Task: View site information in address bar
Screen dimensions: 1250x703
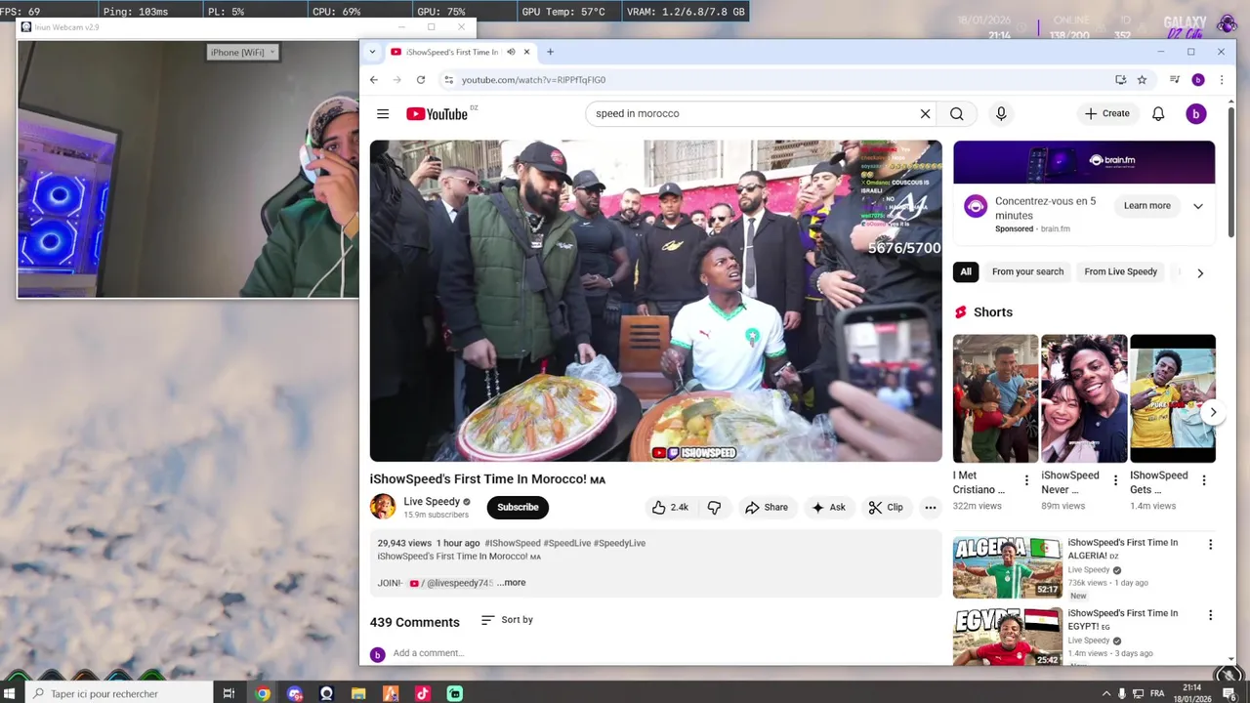Action: click(448, 80)
